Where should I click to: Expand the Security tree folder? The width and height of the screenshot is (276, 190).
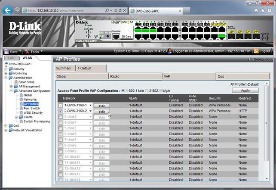click(6, 69)
